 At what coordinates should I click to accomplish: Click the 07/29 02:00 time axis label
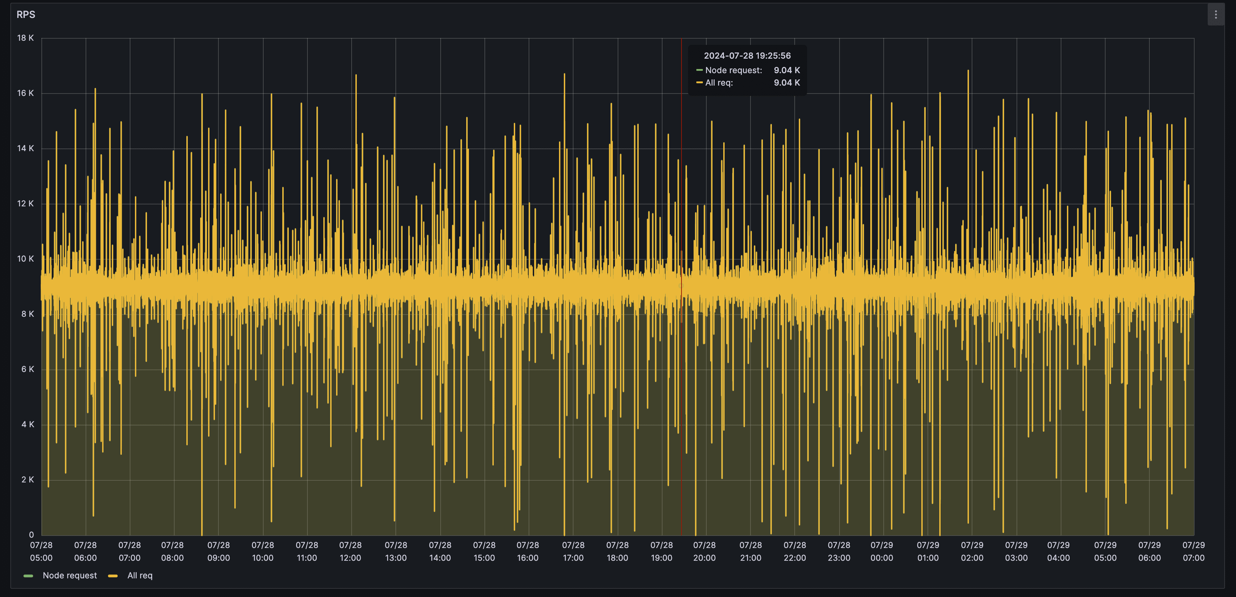[972, 551]
